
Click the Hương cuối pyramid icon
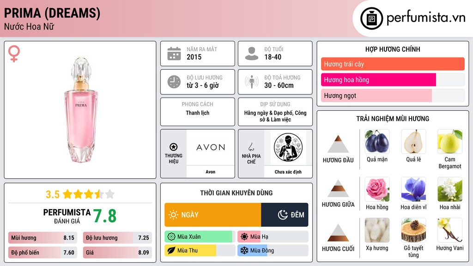point(338,233)
